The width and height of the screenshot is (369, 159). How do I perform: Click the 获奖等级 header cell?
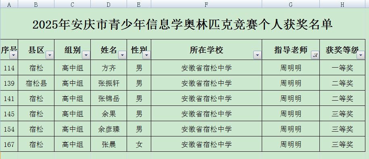click(342, 50)
